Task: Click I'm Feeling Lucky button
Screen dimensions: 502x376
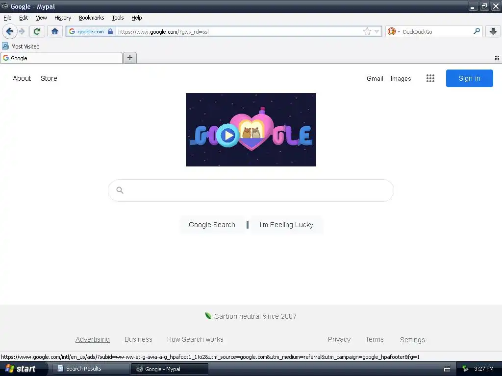Action: [286, 225]
